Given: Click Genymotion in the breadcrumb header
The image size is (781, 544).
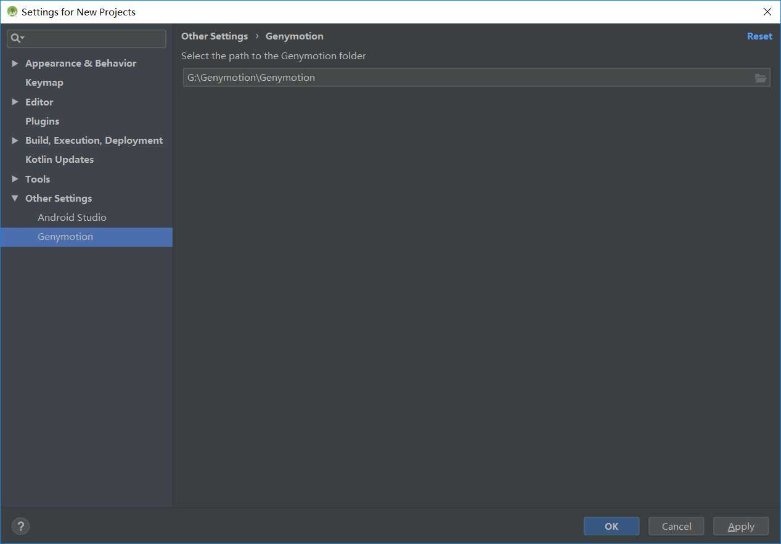Looking at the screenshot, I should point(295,36).
